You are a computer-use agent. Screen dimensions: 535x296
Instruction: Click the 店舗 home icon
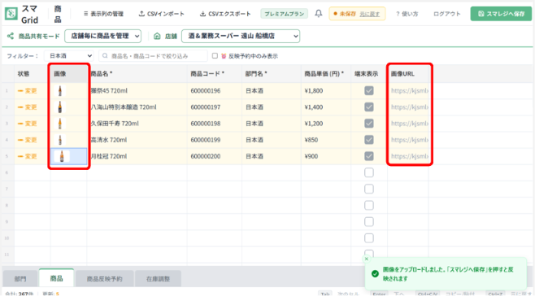[157, 36]
